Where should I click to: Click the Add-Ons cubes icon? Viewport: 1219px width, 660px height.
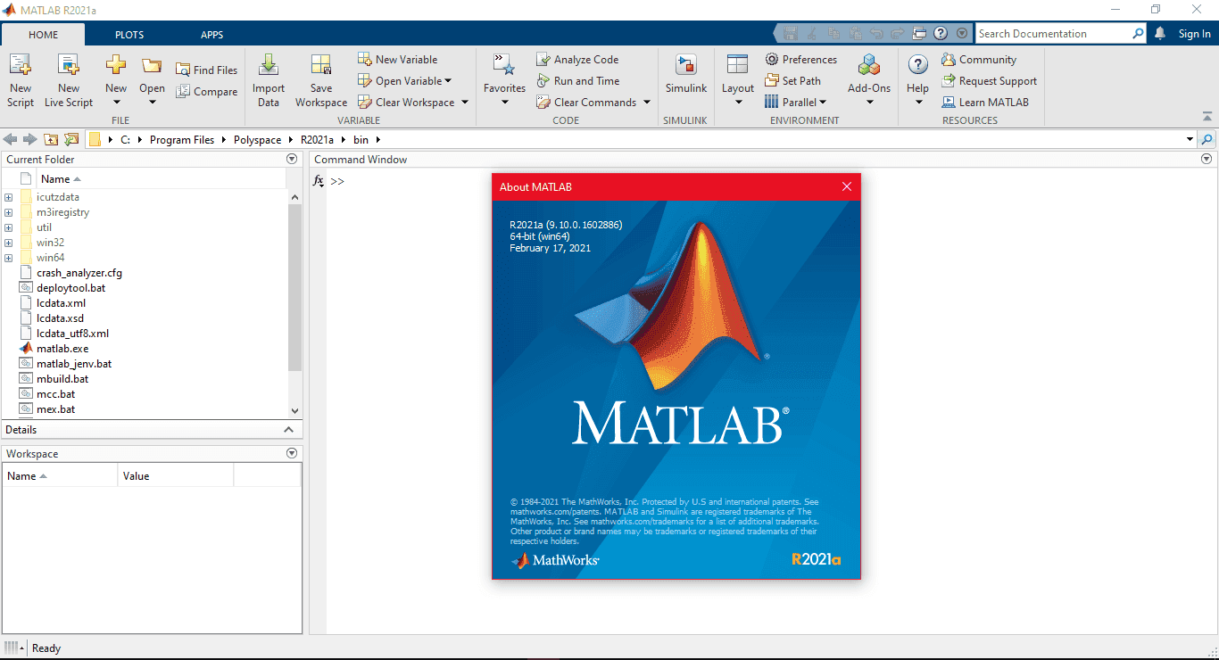point(869,64)
